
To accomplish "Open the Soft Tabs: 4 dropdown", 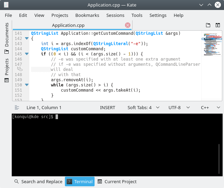I will pos(143,108).
